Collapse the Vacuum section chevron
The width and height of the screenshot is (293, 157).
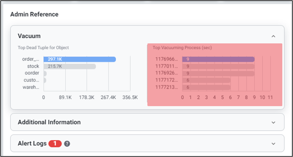pyautogui.click(x=273, y=36)
